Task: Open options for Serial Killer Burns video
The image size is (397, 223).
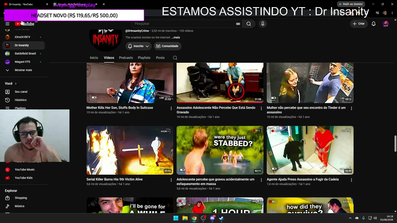Action: [171, 180]
